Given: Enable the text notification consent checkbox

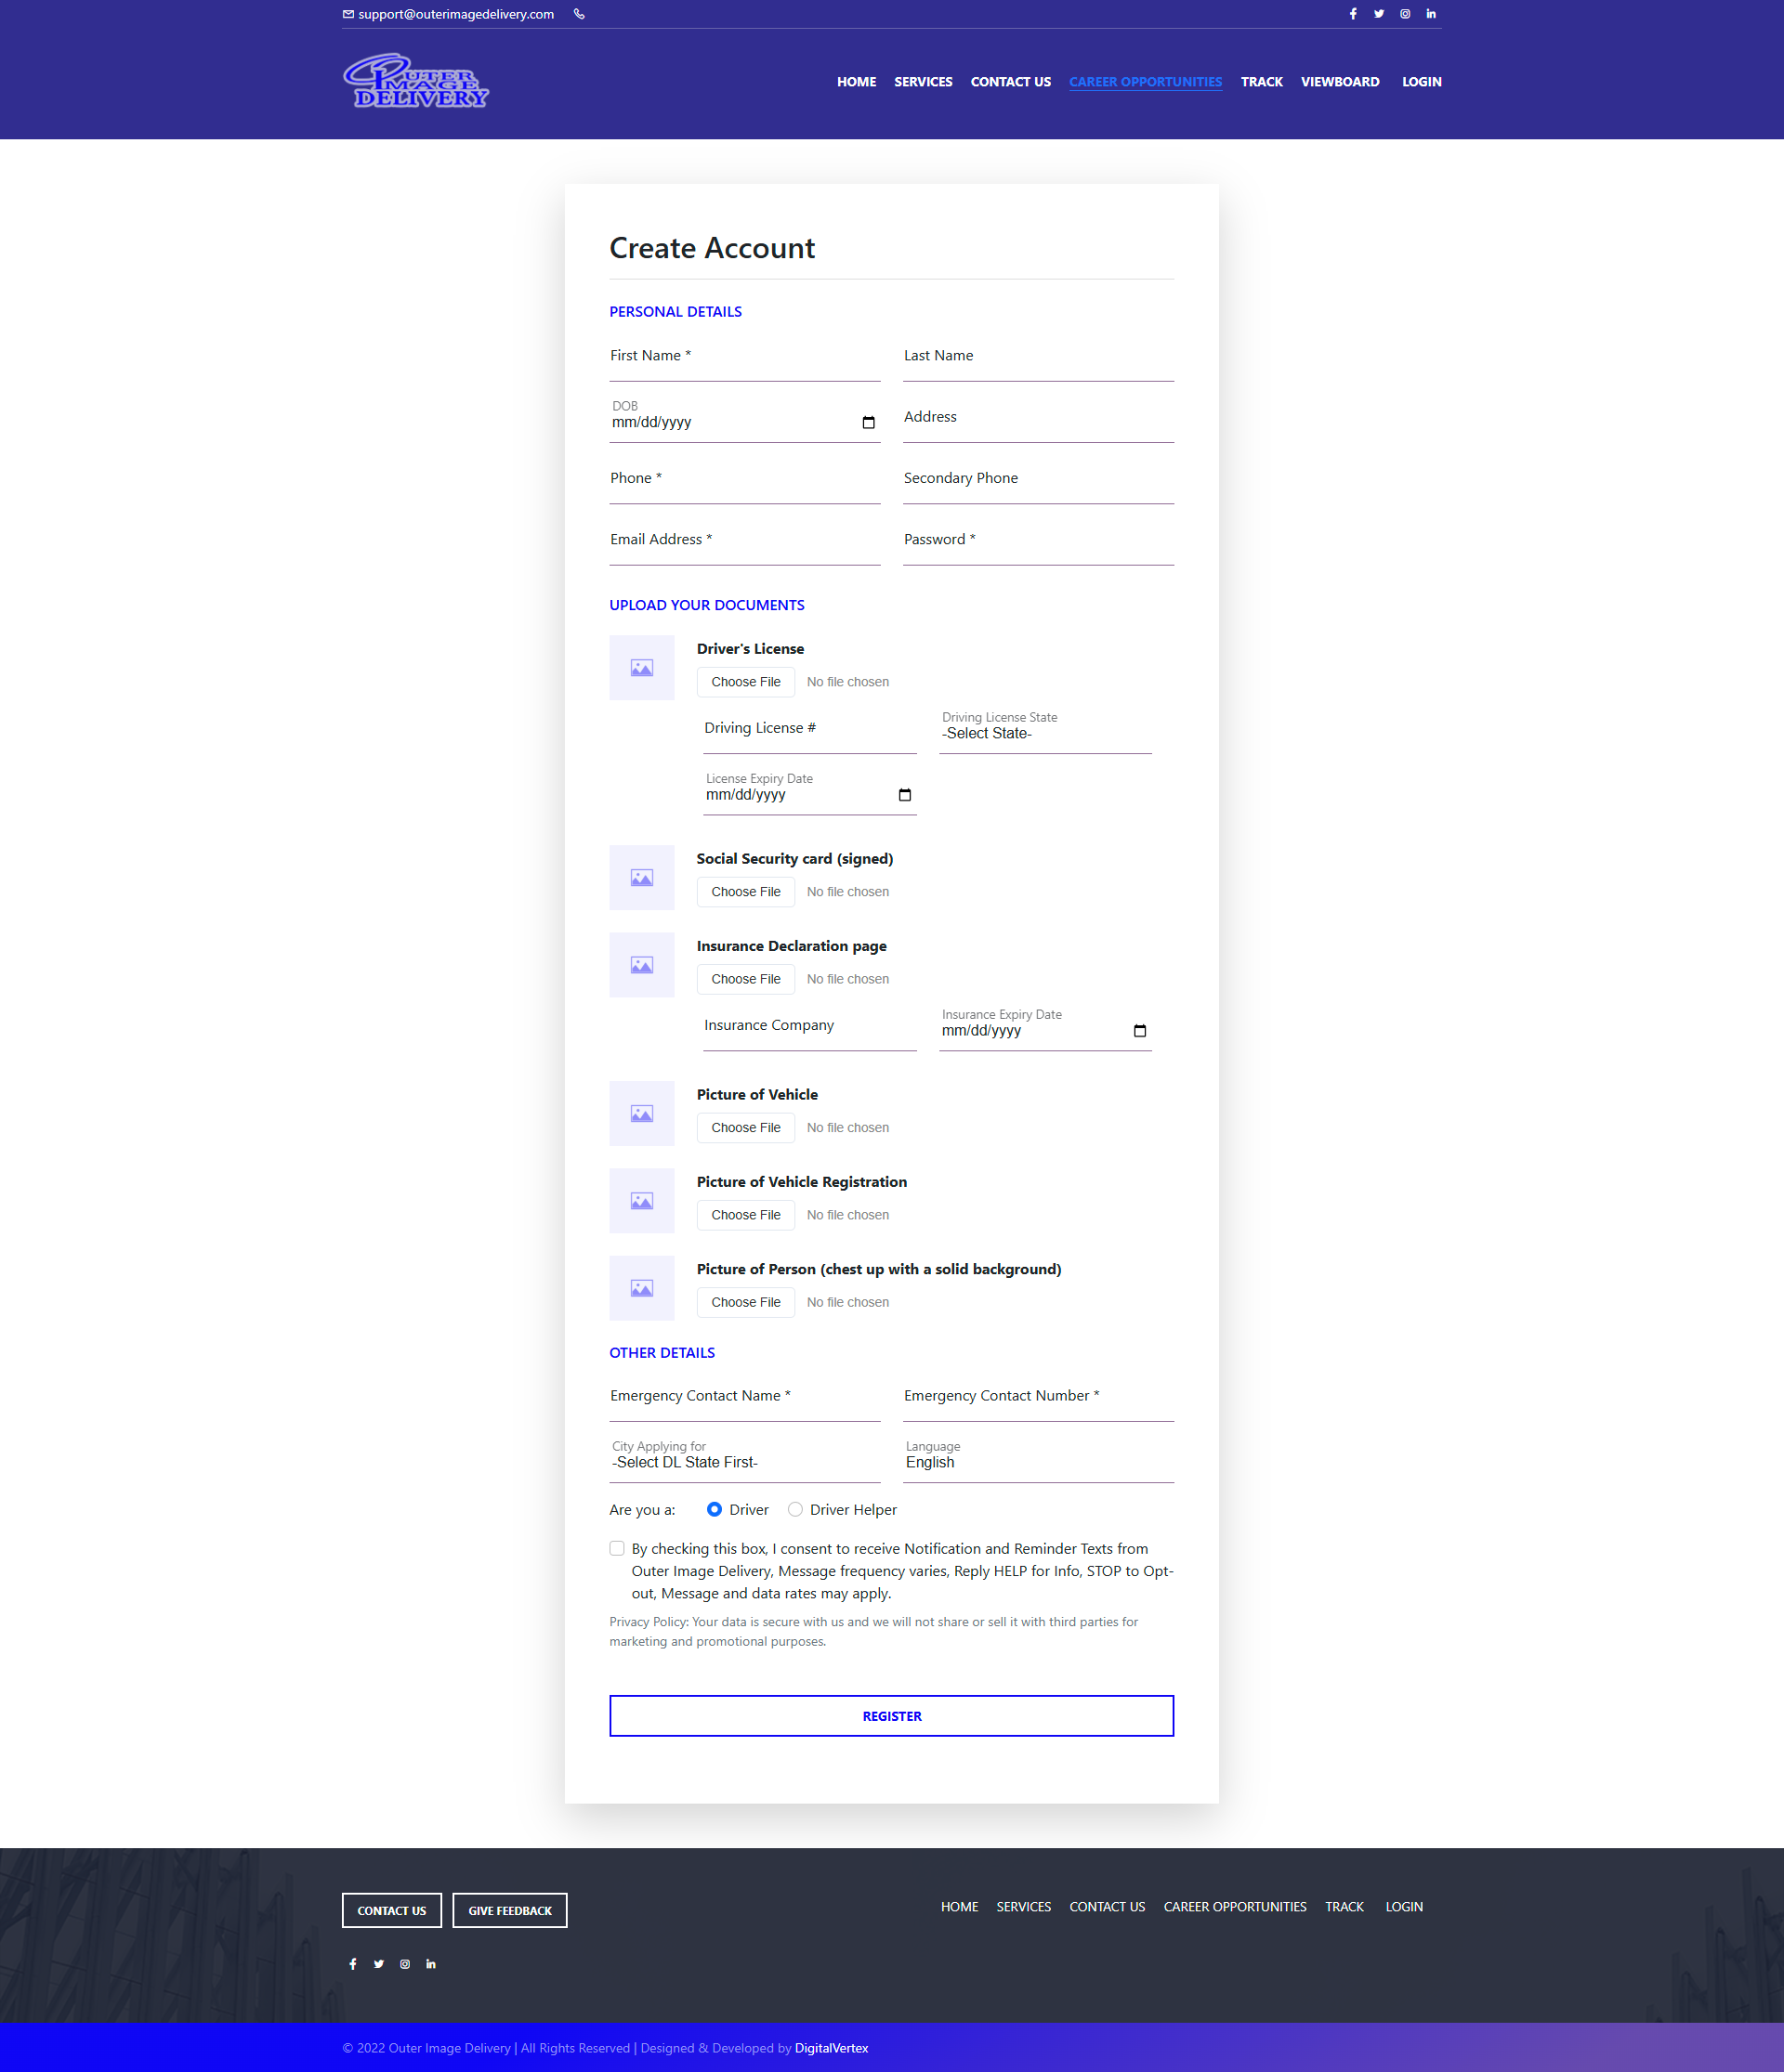Looking at the screenshot, I should (616, 1548).
